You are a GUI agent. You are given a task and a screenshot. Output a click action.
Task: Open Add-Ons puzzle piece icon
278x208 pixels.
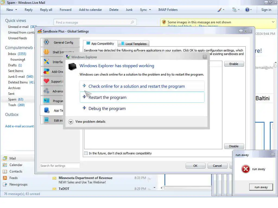coord(46,71)
